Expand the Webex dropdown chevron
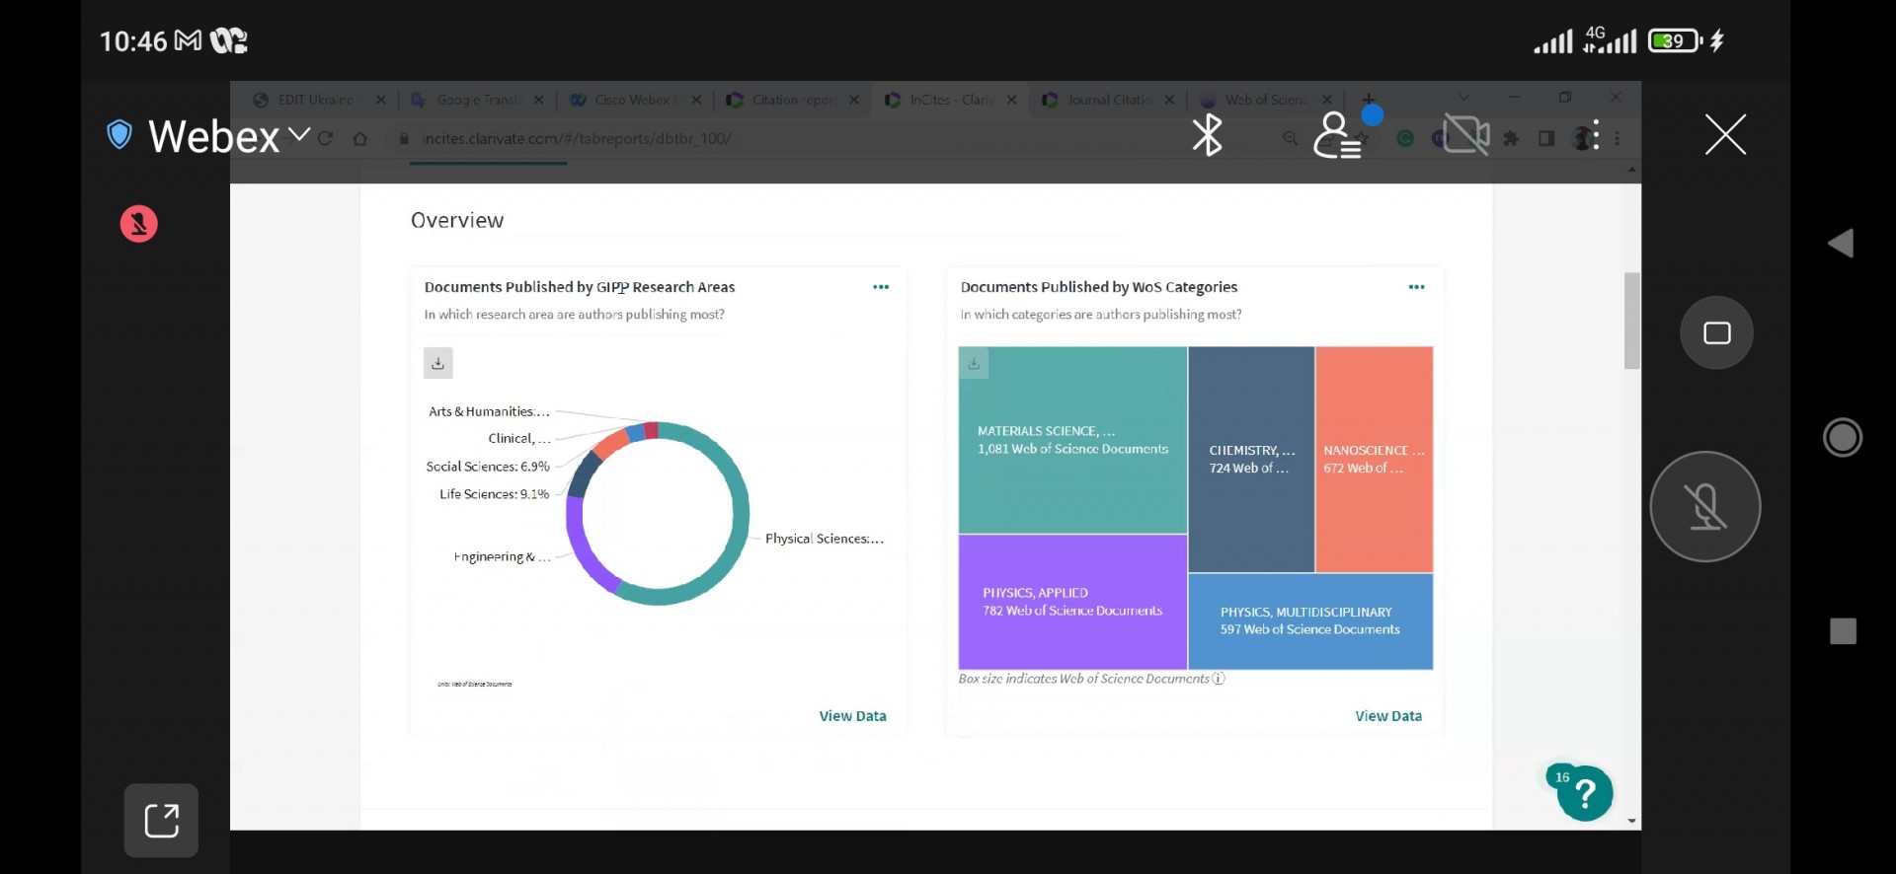 pyautogui.click(x=299, y=134)
